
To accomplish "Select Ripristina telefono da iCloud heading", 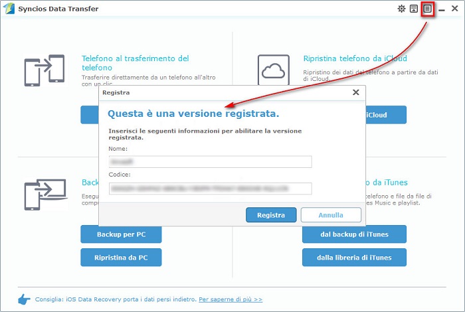I will click(x=355, y=58).
